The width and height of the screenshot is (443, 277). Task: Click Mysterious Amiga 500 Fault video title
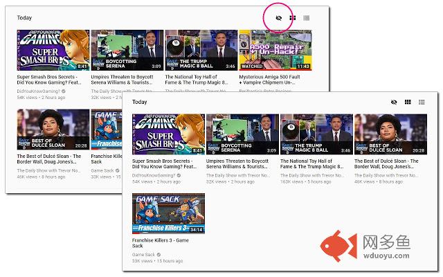point(269,80)
